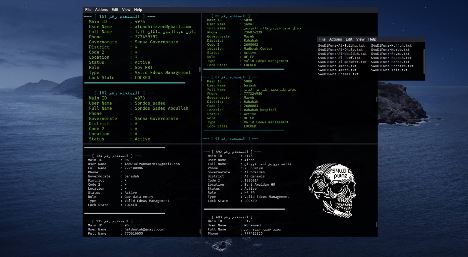Click file name S4uD1Pwnz-Sanaa.txt
468x257 pixels.
coord(390,62)
